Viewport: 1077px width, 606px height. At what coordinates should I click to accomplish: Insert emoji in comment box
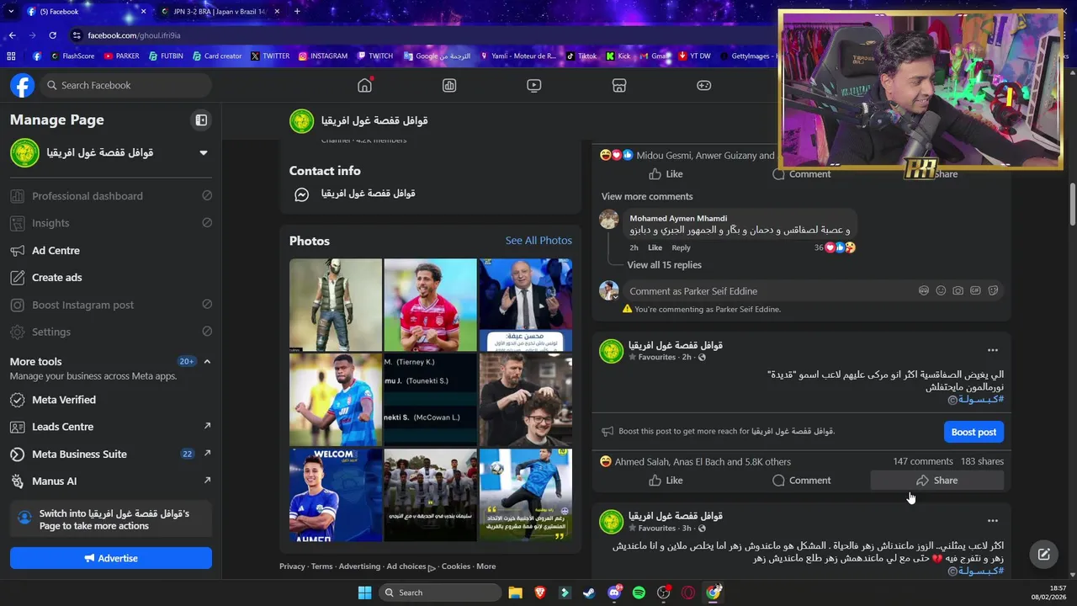(941, 290)
